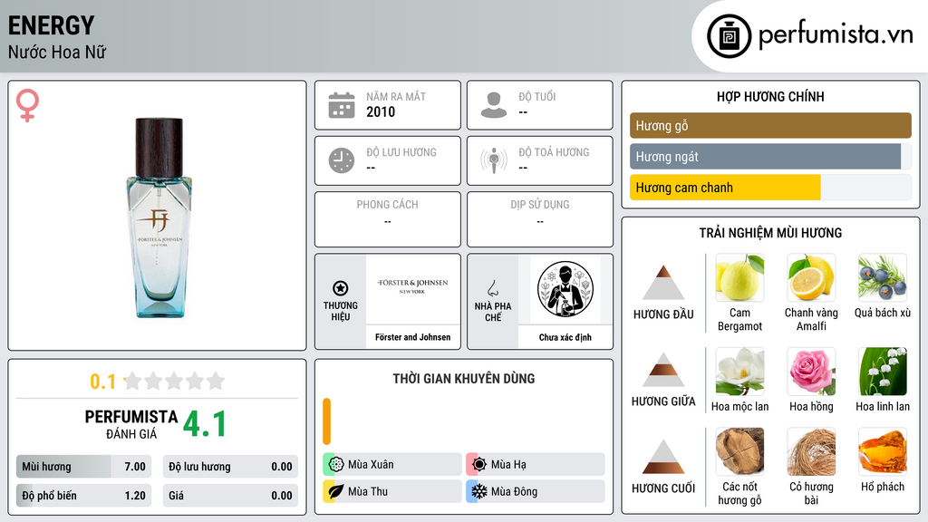Click the Energy perfume bottle photo
The image size is (928, 522).
point(159,217)
